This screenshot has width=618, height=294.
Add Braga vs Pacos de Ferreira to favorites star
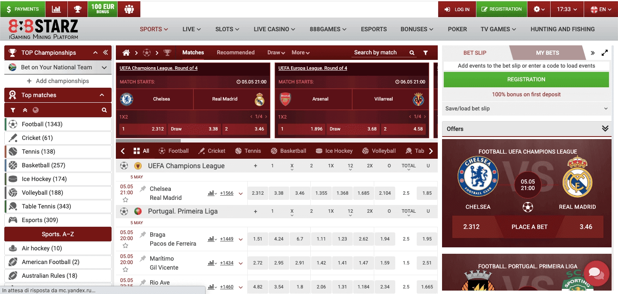coord(125,246)
